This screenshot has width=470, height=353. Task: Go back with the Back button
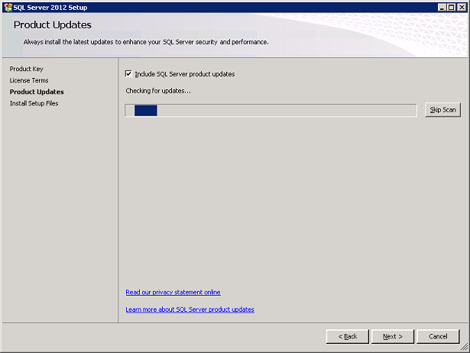(x=348, y=336)
